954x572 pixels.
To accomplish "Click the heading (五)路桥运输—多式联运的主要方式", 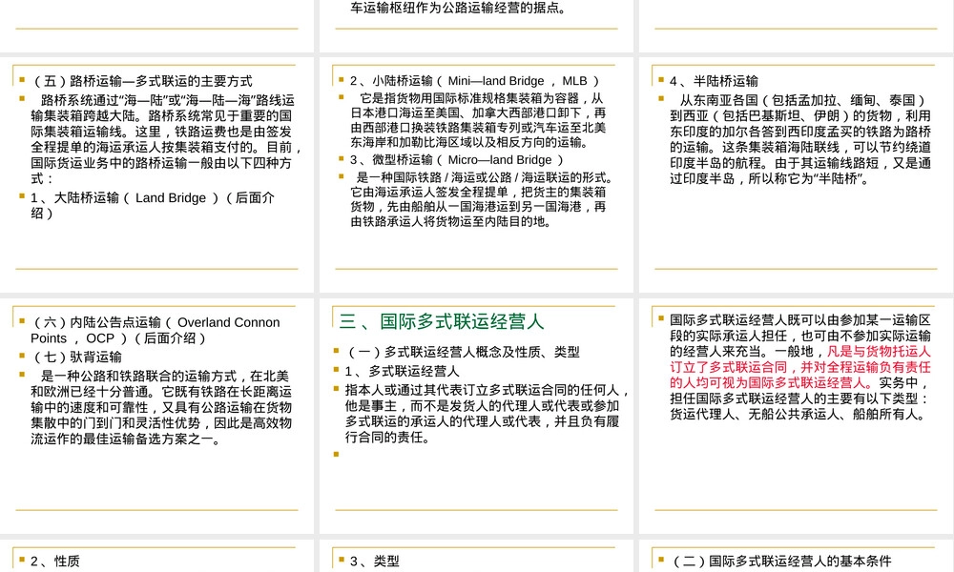I will (x=142, y=81).
